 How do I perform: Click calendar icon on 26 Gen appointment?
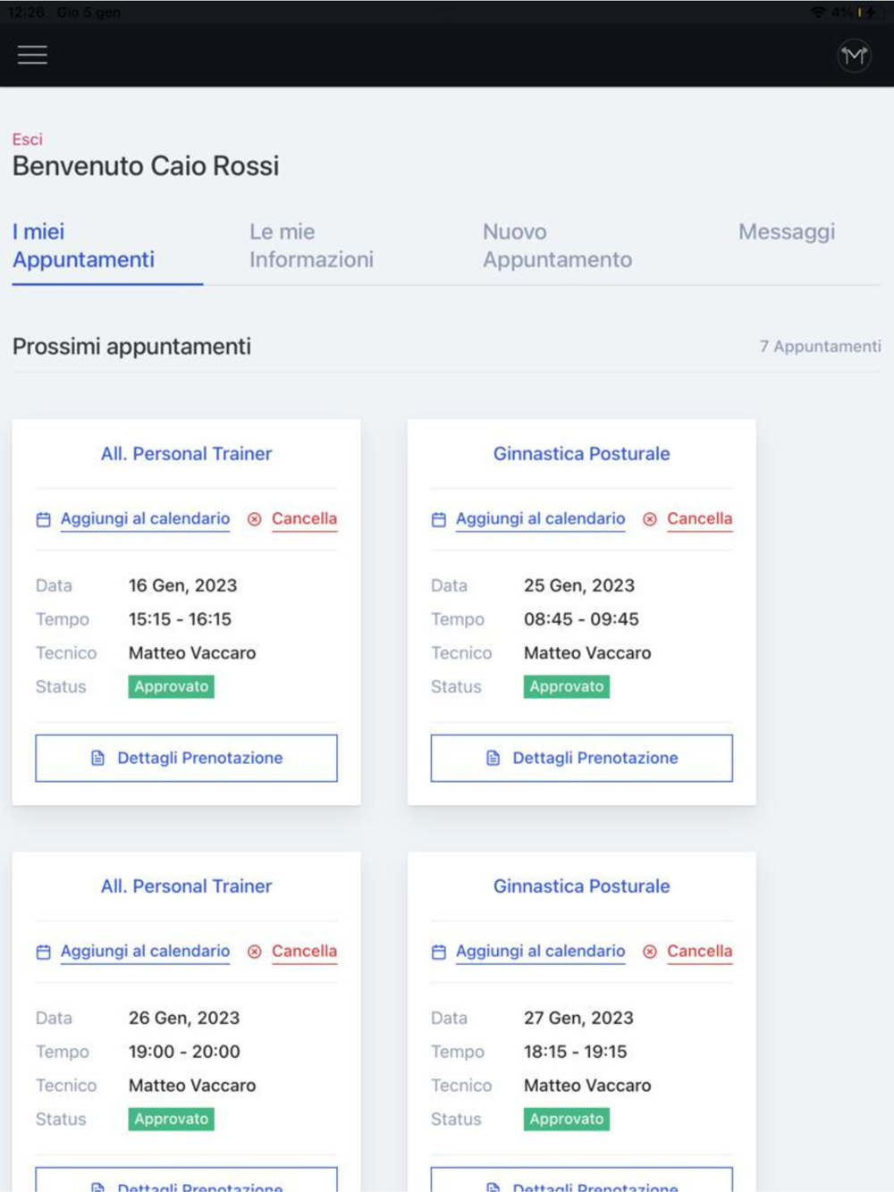point(43,952)
